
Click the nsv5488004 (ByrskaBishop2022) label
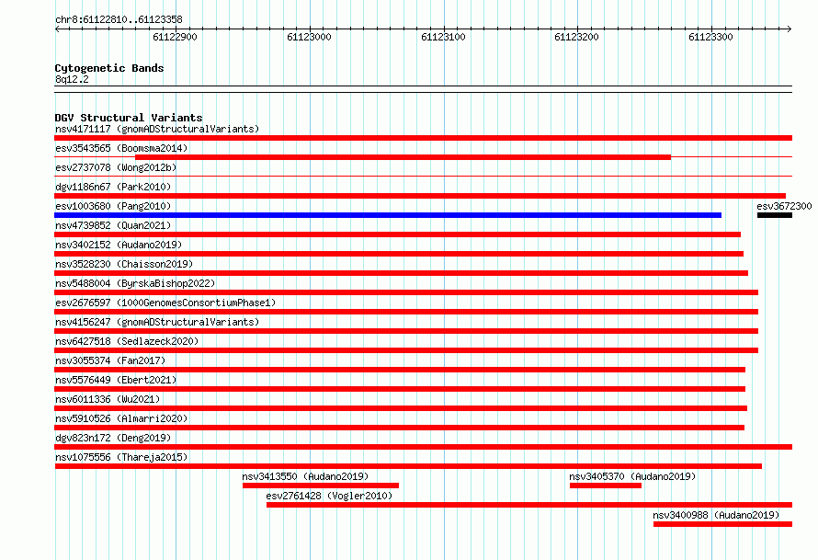point(135,283)
